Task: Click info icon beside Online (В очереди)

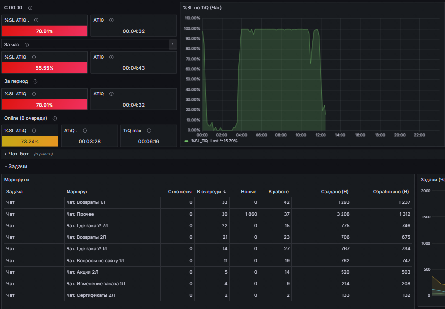Action: (55, 118)
